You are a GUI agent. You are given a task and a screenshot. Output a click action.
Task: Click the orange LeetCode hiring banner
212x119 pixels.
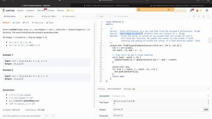tap(155, 10)
